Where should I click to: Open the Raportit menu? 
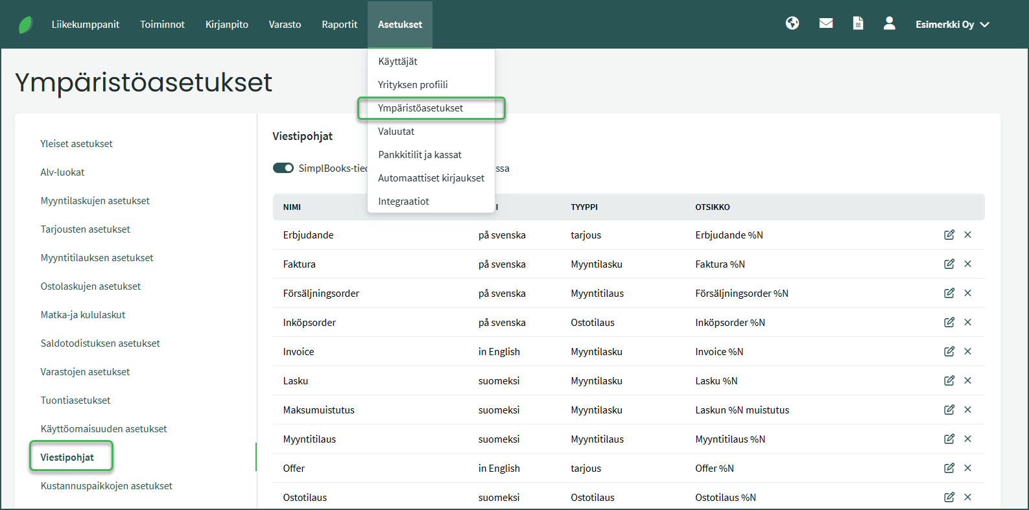(x=339, y=25)
